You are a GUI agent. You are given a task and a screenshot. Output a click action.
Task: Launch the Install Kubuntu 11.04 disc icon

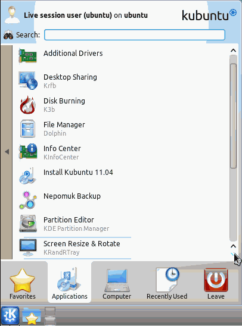(27, 176)
